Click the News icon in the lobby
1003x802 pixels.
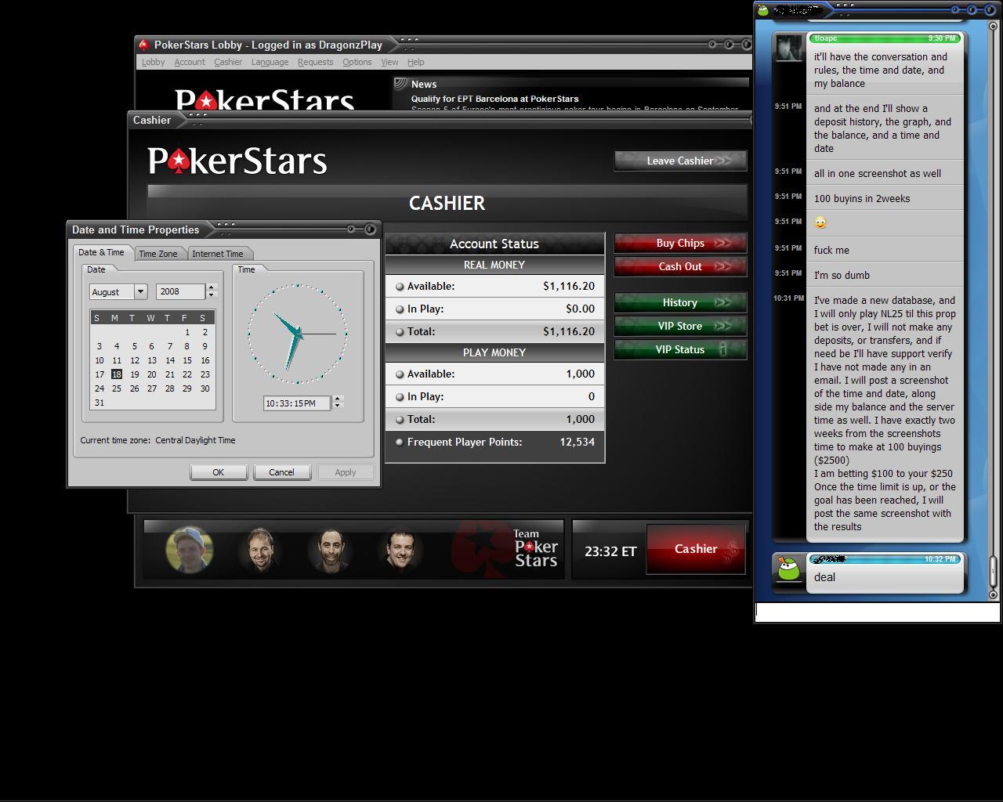click(400, 84)
